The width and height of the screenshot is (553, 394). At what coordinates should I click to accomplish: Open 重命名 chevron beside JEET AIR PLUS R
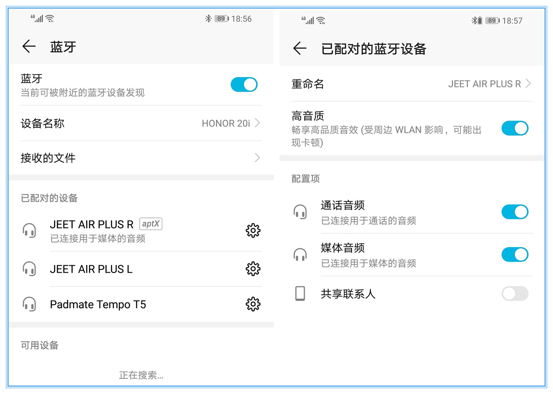coord(528,84)
